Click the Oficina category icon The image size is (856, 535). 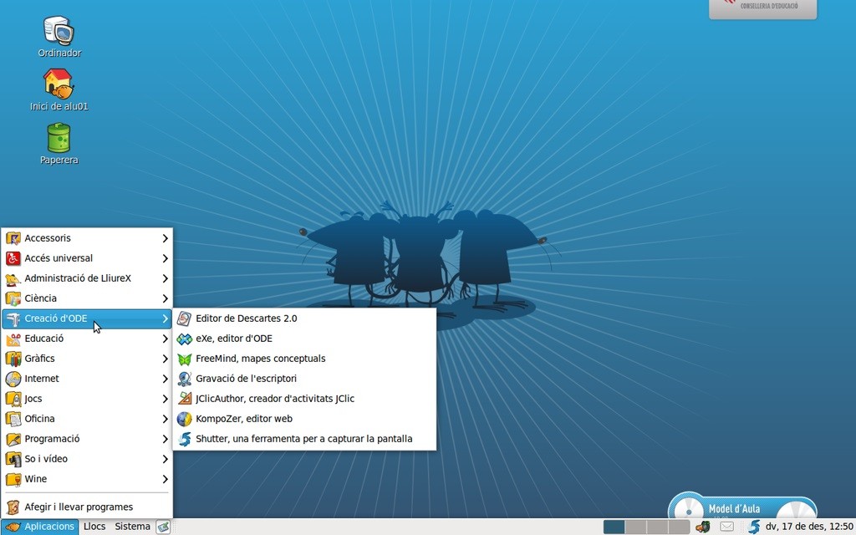[x=13, y=419]
